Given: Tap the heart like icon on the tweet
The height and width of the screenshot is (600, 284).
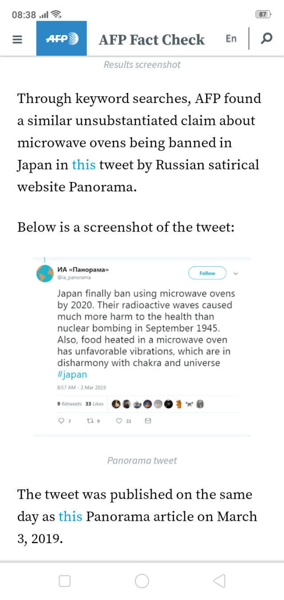Looking at the screenshot, I should click(119, 421).
